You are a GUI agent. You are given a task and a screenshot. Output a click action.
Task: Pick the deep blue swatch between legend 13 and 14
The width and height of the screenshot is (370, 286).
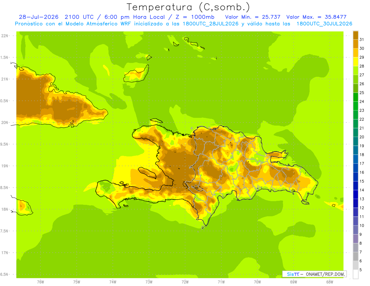tap(356, 195)
